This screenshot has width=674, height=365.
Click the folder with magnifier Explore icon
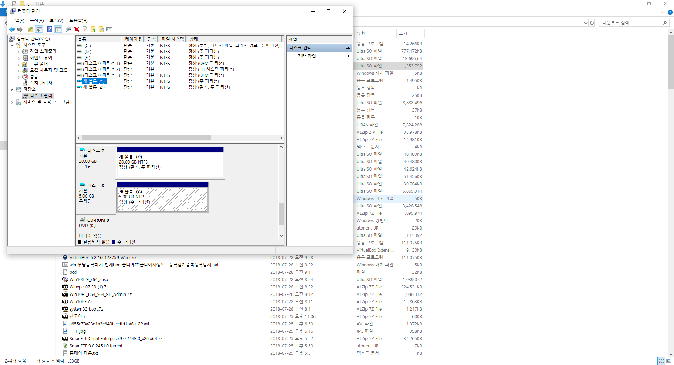(x=101, y=29)
